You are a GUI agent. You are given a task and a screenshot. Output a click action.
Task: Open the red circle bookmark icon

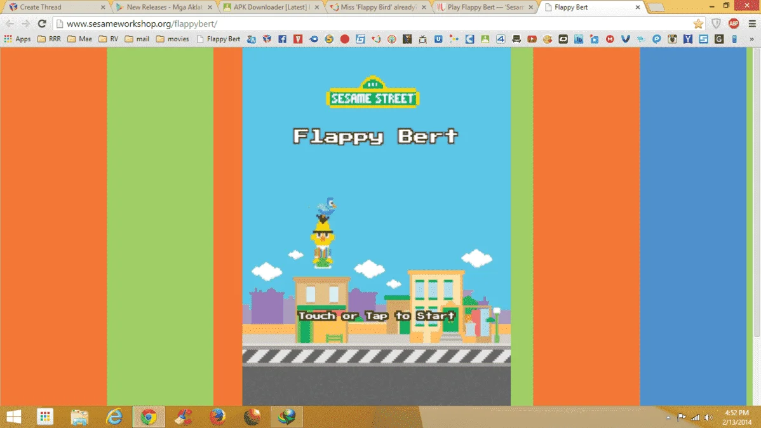pos(344,39)
